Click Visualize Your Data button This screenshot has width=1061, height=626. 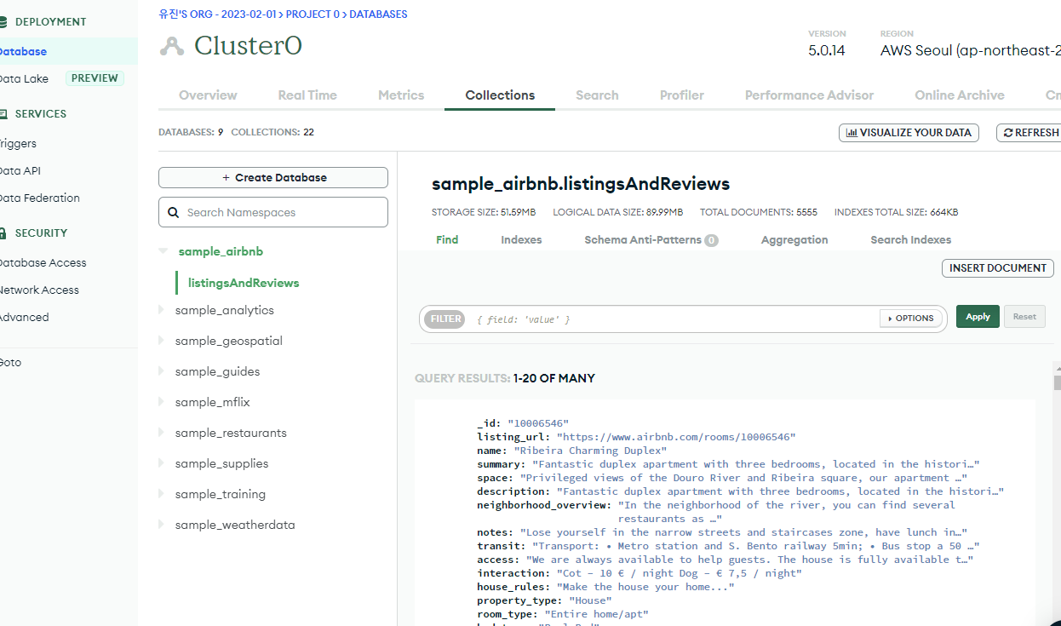pyautogui.click(x=909, y=133)
